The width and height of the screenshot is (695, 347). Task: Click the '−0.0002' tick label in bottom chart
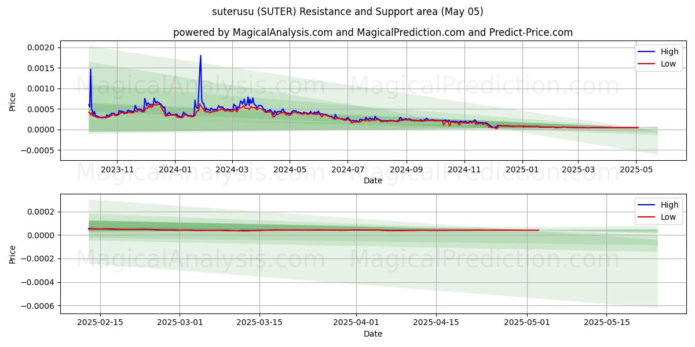[x=38, y=259]
